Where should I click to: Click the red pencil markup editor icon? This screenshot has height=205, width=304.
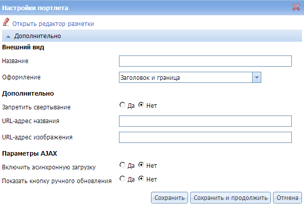click(x=6, y=22)
